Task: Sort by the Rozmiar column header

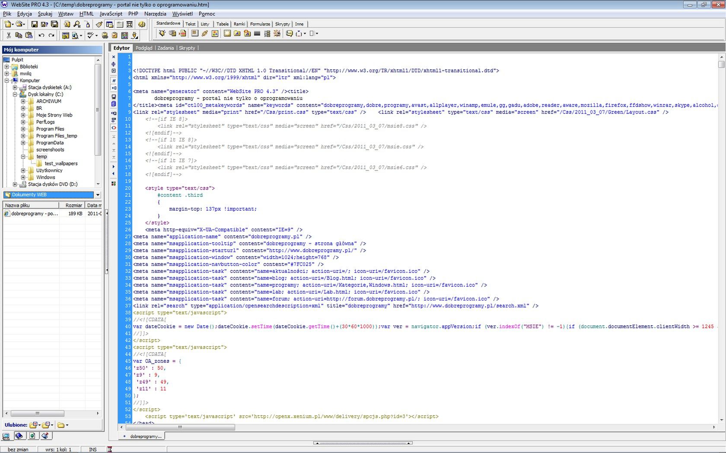Action: click(x=72, y=205)
